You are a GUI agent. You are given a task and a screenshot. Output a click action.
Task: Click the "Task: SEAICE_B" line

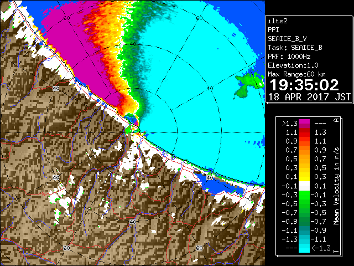[295, 48]
